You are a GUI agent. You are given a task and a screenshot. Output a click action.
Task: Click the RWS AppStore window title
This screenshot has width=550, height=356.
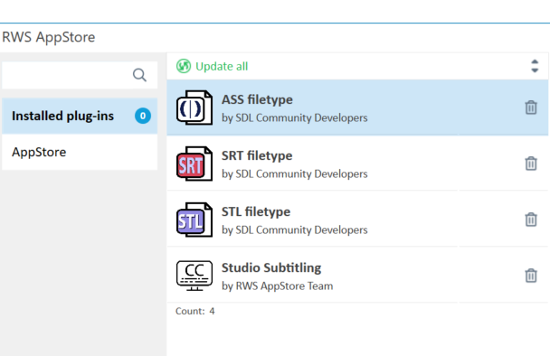click(x=49, y=37)
